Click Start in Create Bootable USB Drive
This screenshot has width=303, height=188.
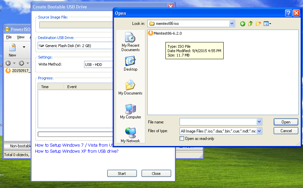(122, 173)
